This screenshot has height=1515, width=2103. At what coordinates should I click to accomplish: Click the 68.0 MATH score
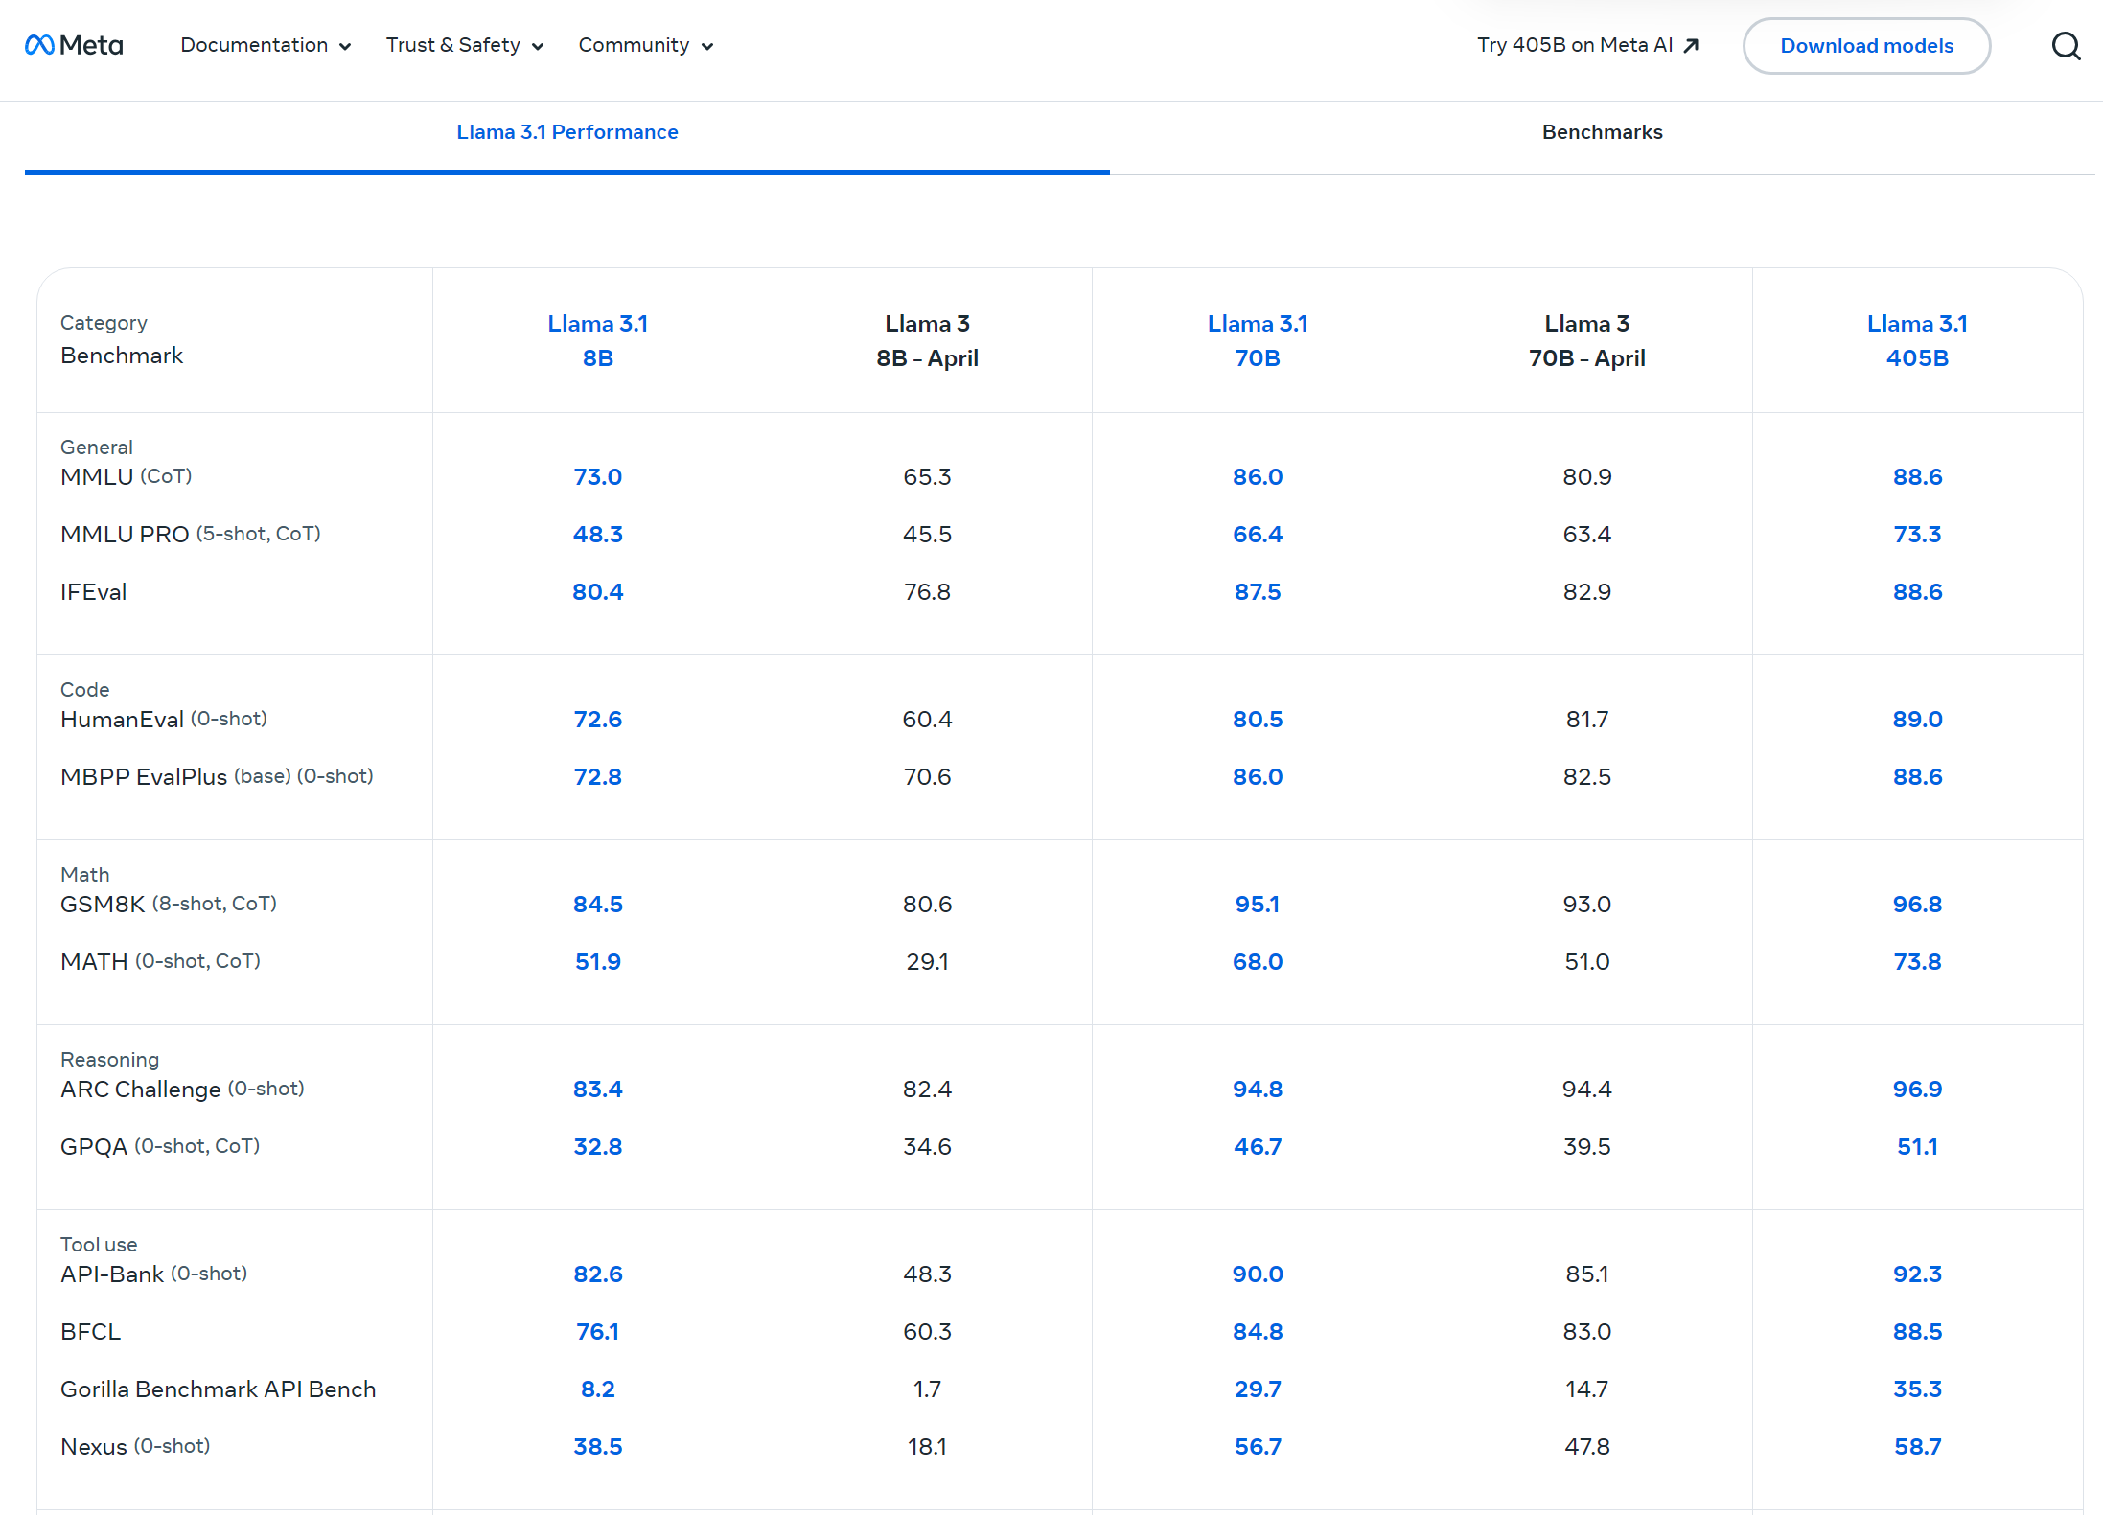pos(1258,961)
